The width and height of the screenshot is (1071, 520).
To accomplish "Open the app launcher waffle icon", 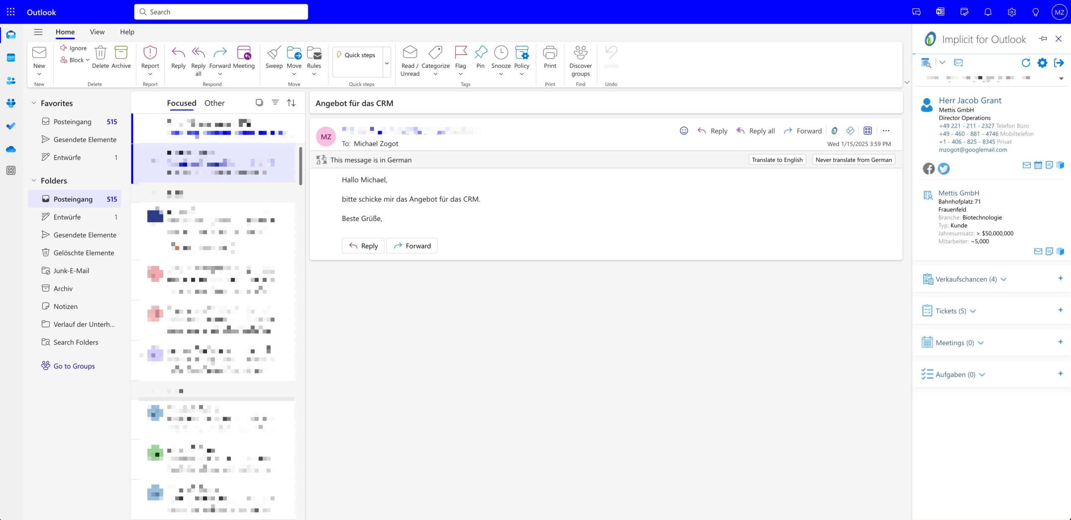I will [11, 12].
